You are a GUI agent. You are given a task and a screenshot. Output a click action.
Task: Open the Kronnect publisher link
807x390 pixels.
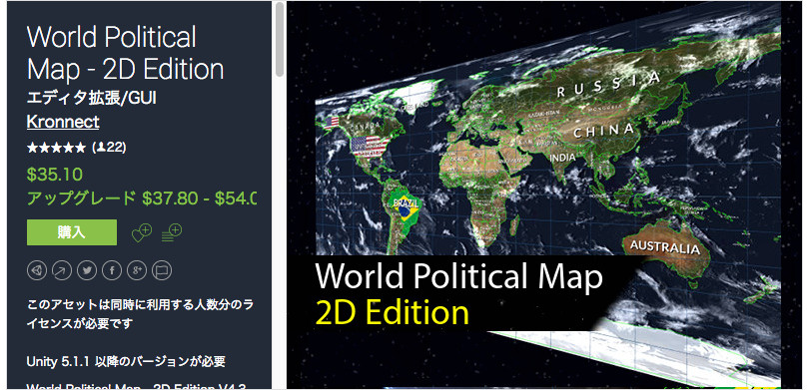[x=63, y=123]
